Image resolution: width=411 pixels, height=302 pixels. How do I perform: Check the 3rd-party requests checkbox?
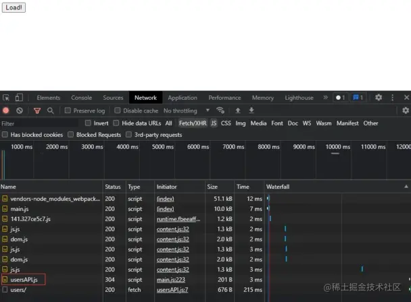tap(128, 135)
